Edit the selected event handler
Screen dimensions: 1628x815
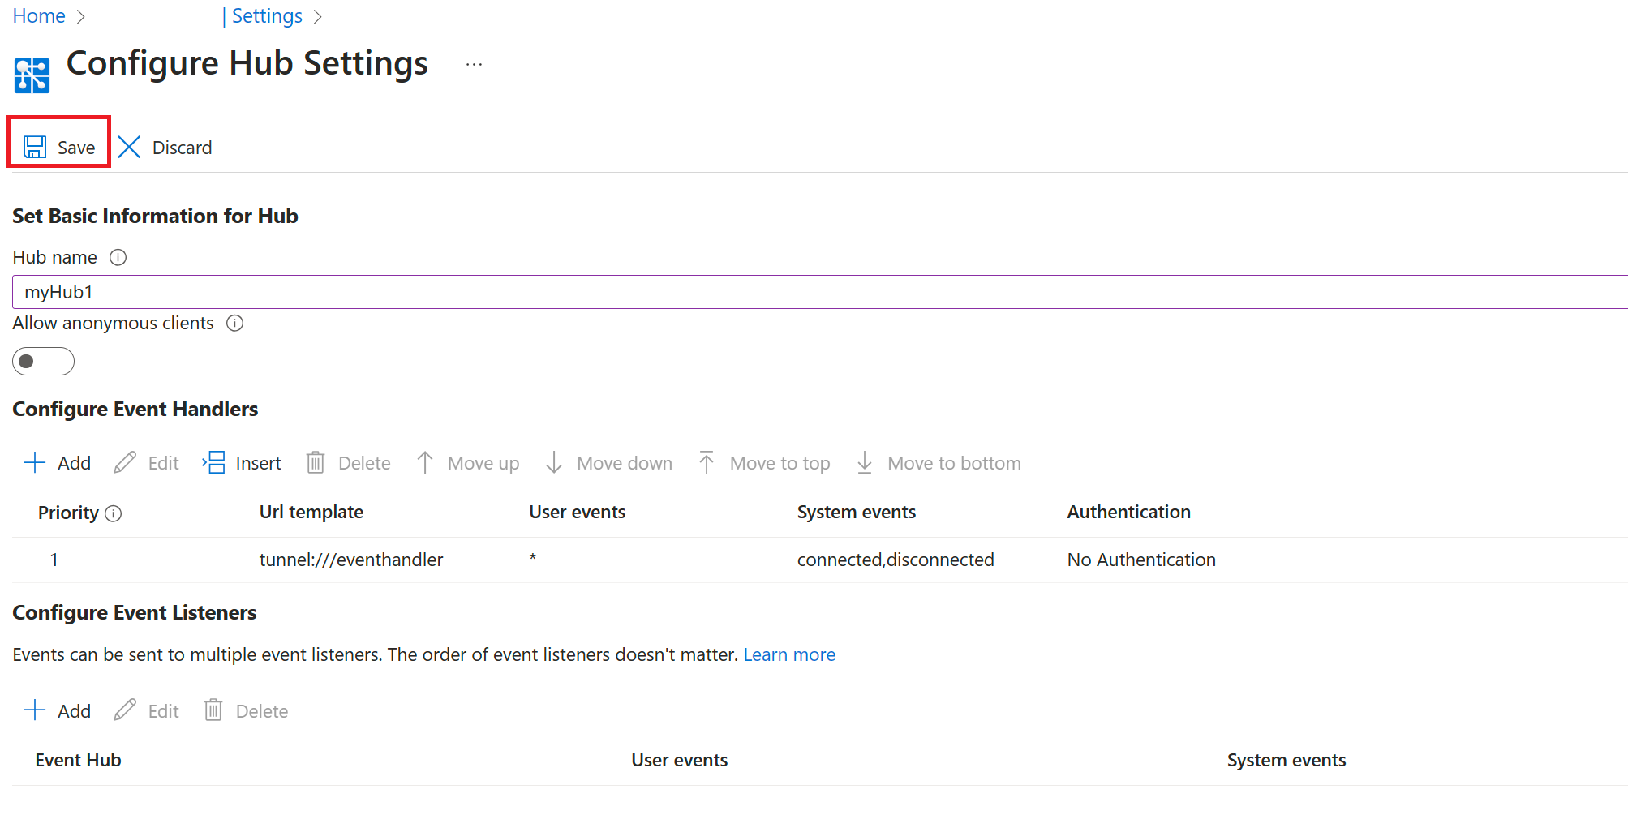pyautogui.click(x=146, y=462)
